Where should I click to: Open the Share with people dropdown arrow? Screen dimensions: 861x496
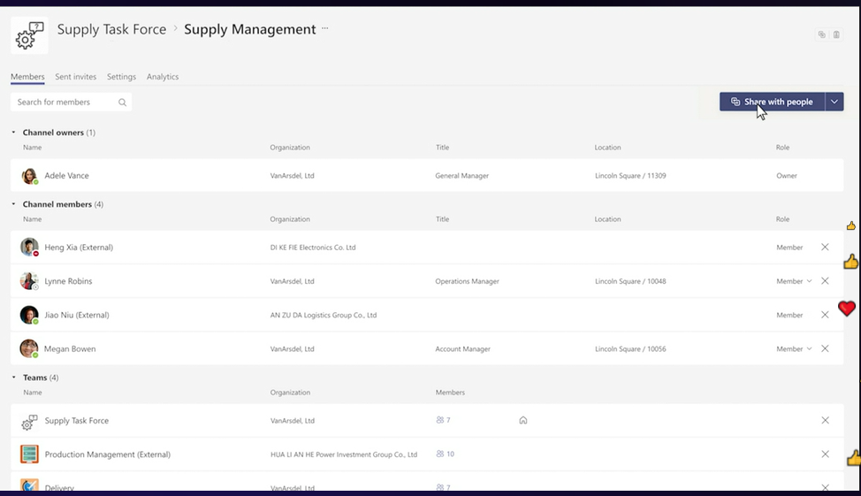(834, 102)
